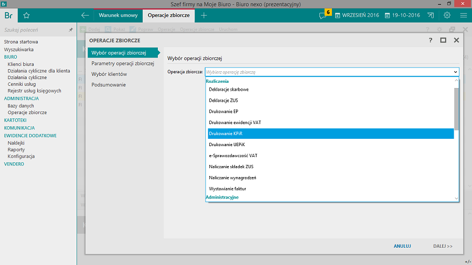The width and height of the screenshot is (472, 265).
Task: Collapse the Operacja zbiorcza dropdown arrow
Action: click(455, 72)
